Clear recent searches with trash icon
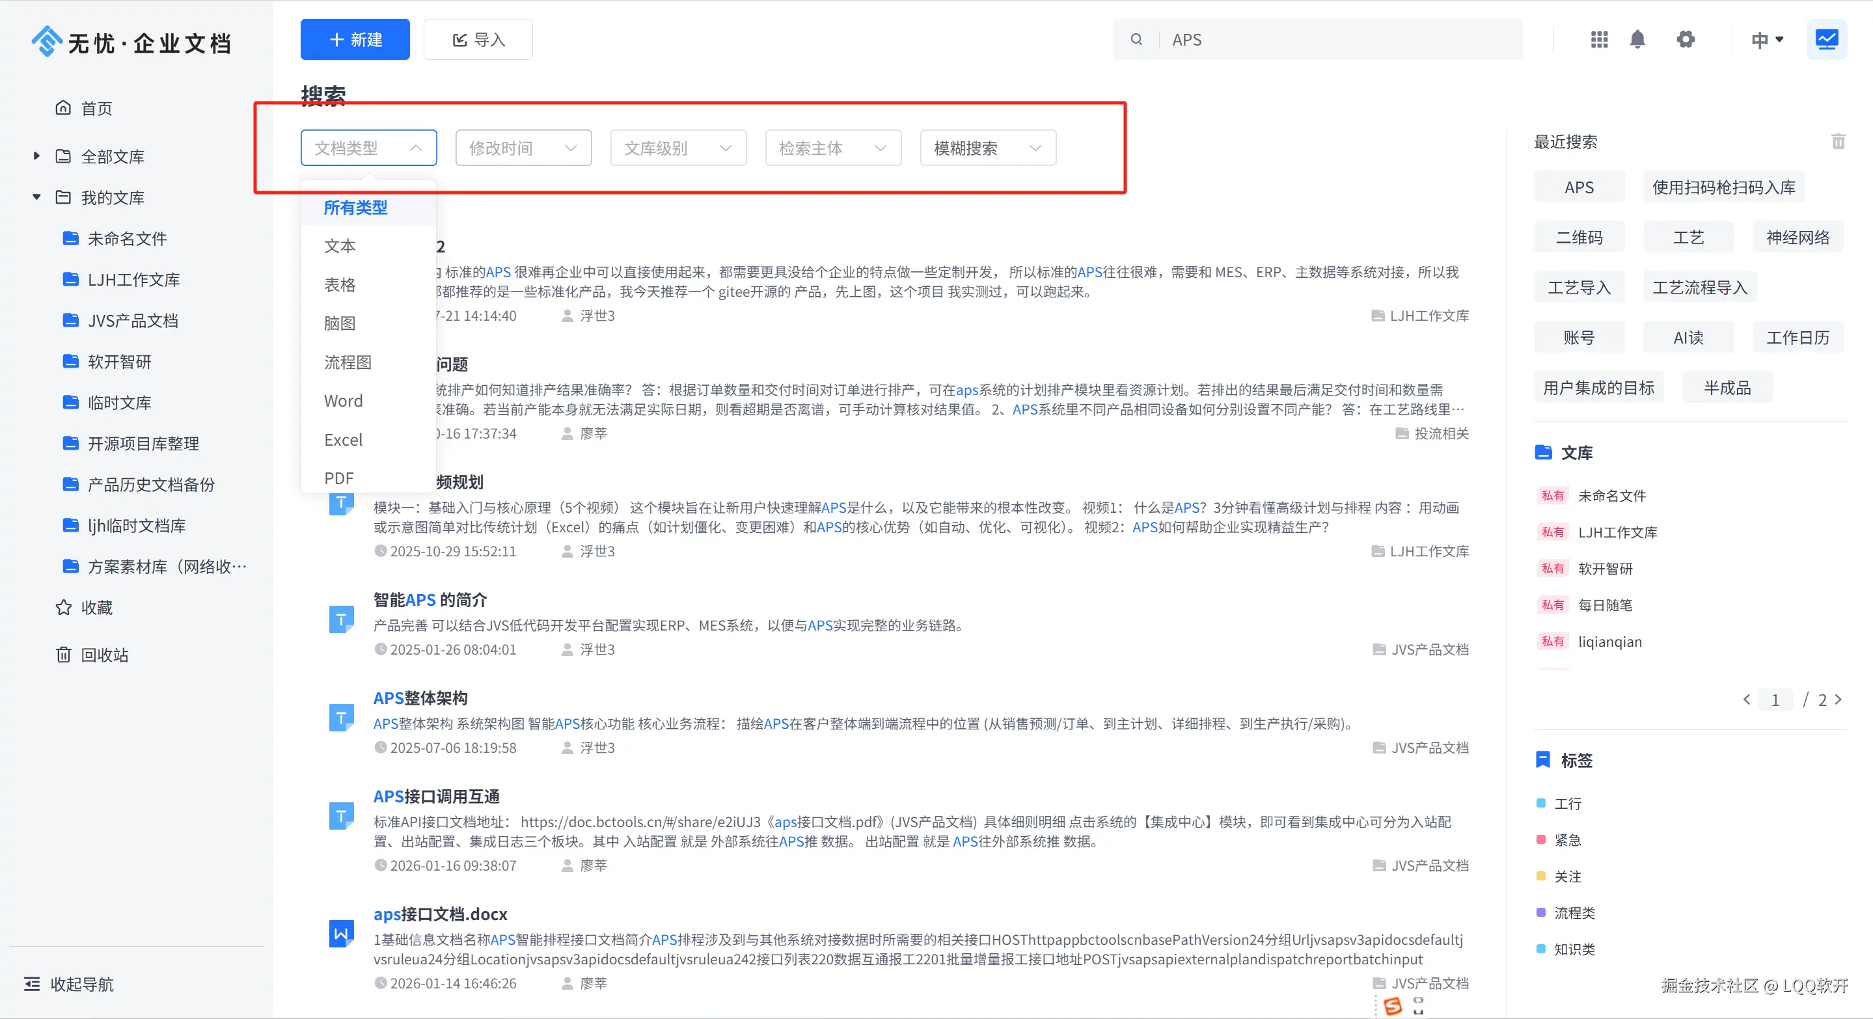 1837,142
